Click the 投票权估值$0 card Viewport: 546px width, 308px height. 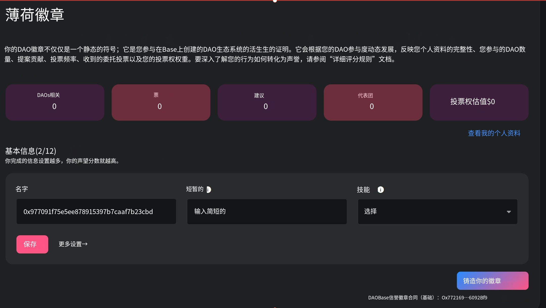479,102
